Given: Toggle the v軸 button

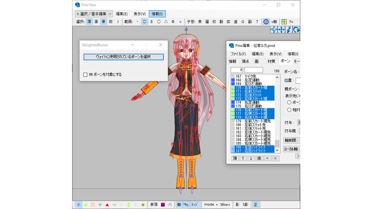Looking at the screenshot, I should tap(274, 22).
